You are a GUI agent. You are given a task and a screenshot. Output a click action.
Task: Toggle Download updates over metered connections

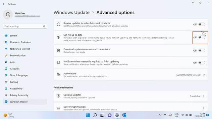[x=202, y=51]
